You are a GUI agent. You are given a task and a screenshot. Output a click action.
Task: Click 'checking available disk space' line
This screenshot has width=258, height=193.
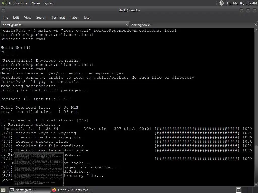click(127, 150)
